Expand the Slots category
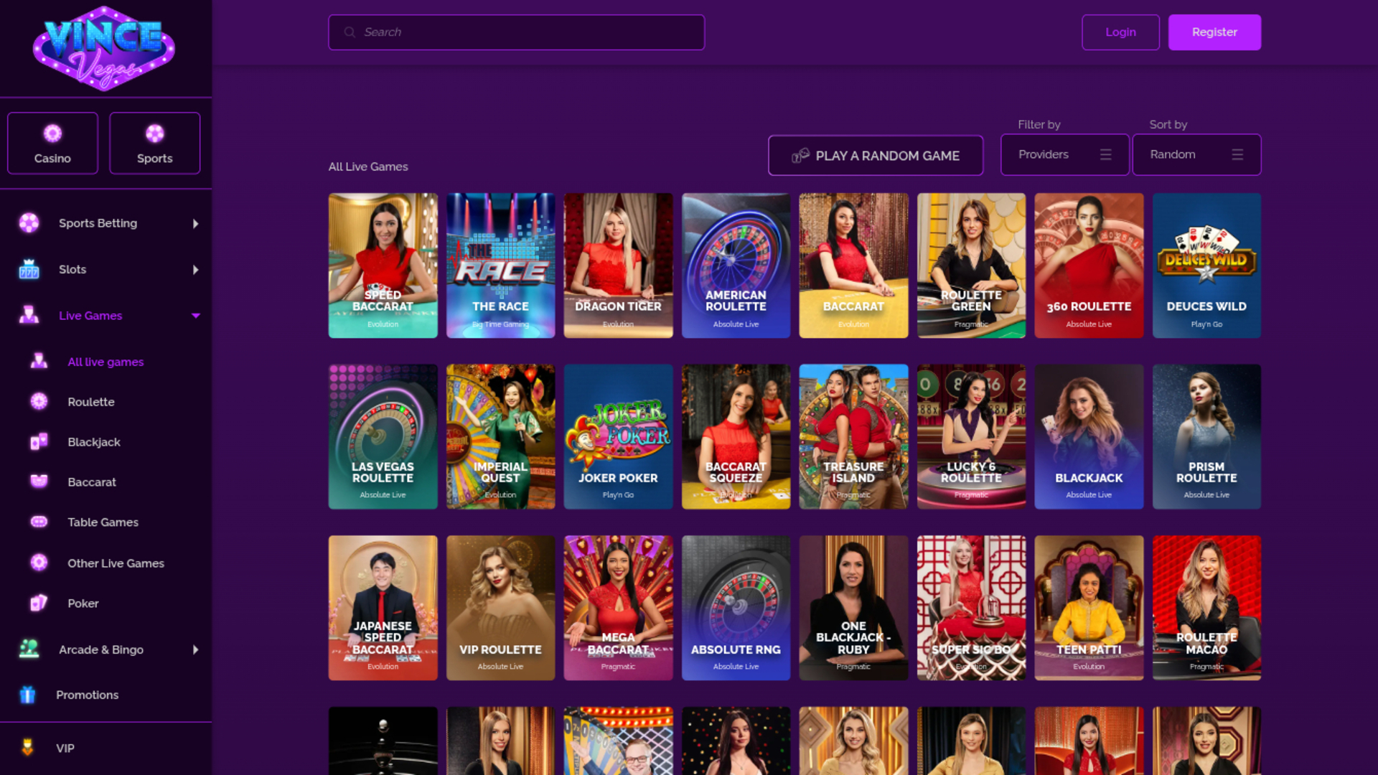 pos(195,269)
